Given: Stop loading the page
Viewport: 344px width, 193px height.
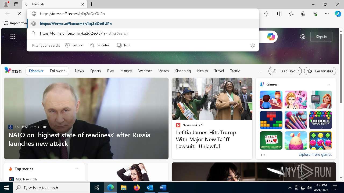Looking at the screenshot, I should (19, 14).
